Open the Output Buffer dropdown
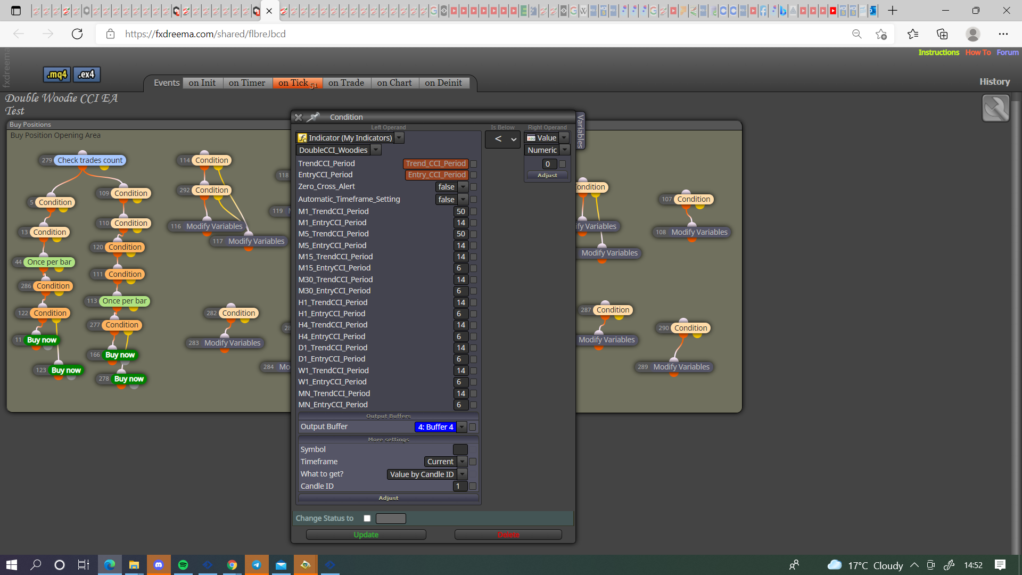 (x=461, y=427)
